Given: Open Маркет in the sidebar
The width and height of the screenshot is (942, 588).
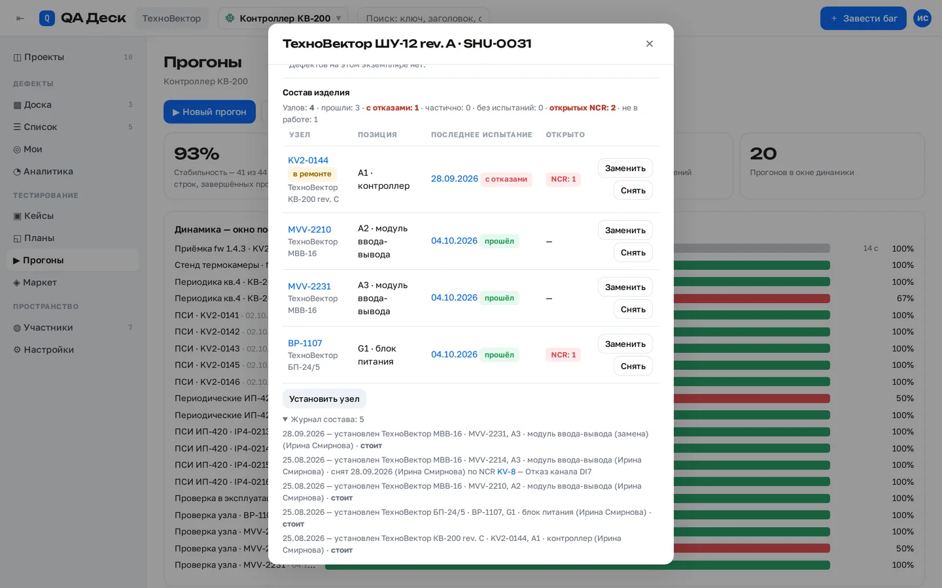Looking at the screenshot, I should click(x=73, y=282).
